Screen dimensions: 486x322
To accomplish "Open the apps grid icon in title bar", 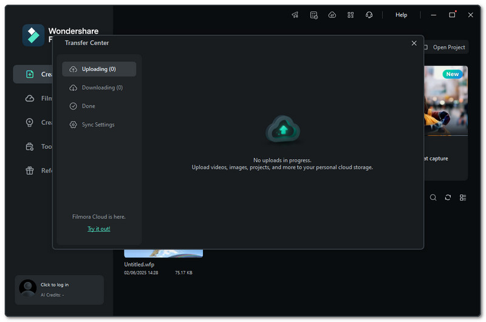I will 351,15.
